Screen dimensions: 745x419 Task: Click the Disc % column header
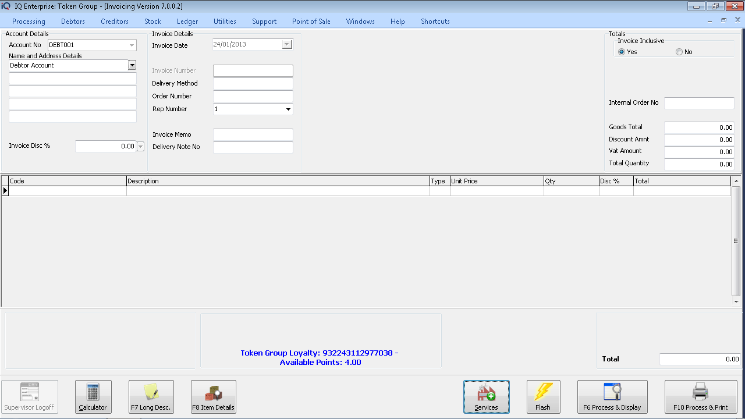(616, 181)
